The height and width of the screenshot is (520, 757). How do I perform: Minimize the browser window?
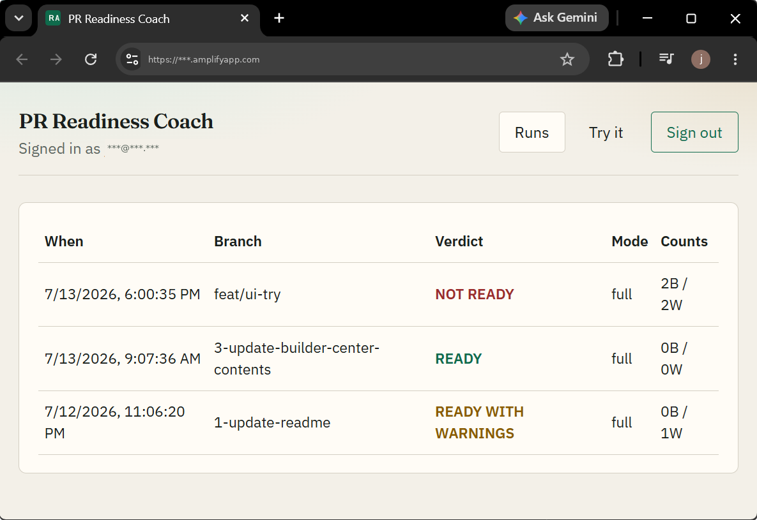647,19
